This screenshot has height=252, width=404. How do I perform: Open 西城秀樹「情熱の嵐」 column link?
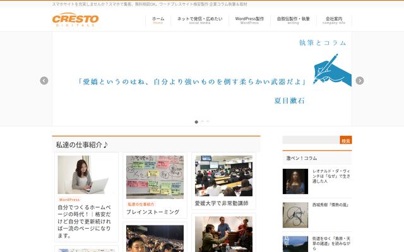point(331,205)
